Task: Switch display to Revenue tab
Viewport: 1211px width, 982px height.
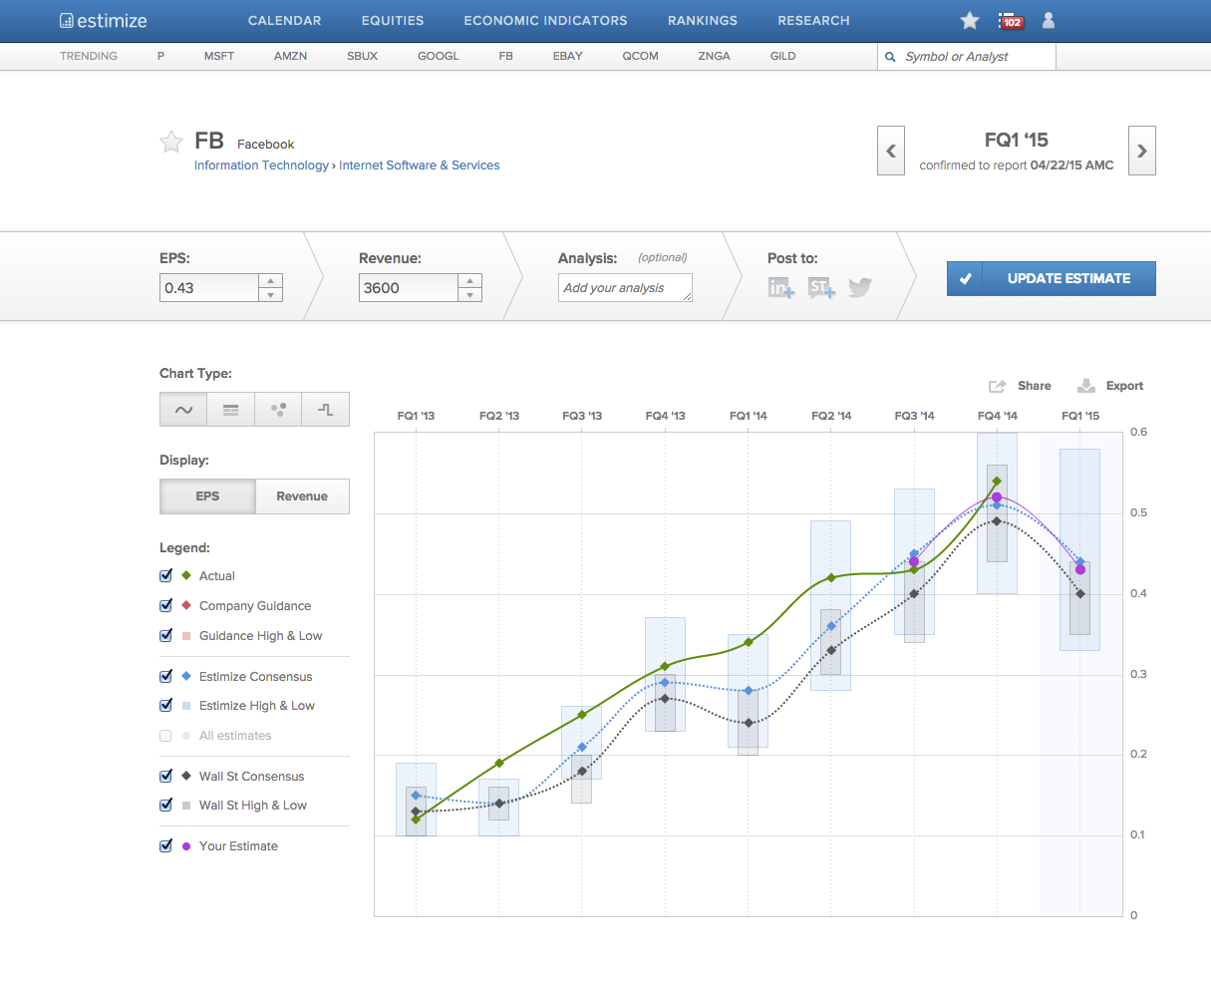Action: tap(302, 496)
